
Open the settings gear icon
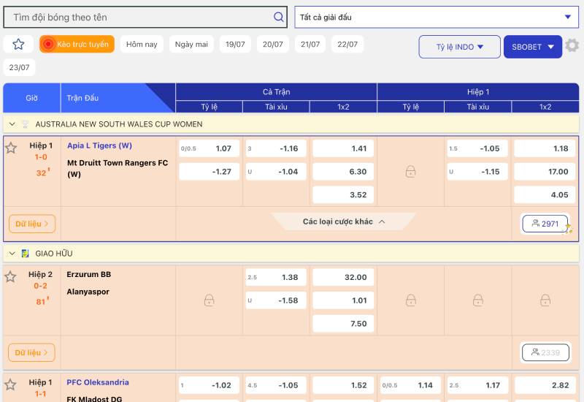click(572, 46)
